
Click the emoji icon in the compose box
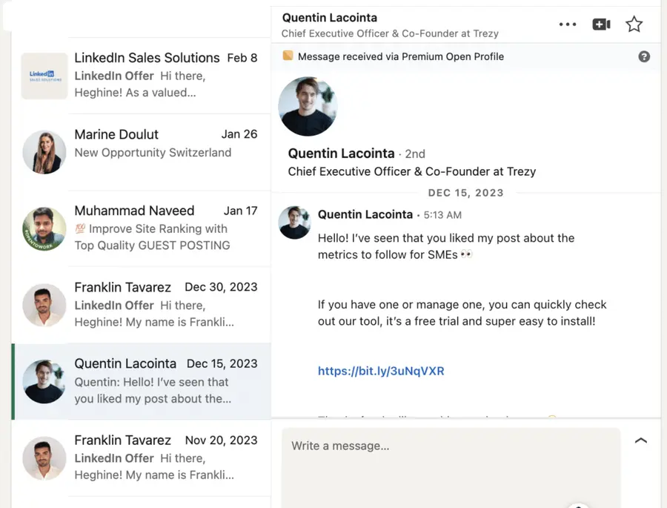(x=577, y=505)
